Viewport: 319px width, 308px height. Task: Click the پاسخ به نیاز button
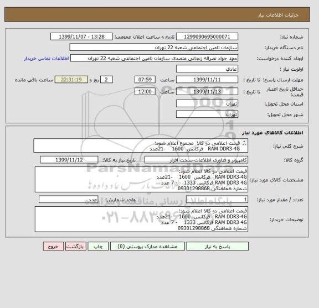(217, 246)
